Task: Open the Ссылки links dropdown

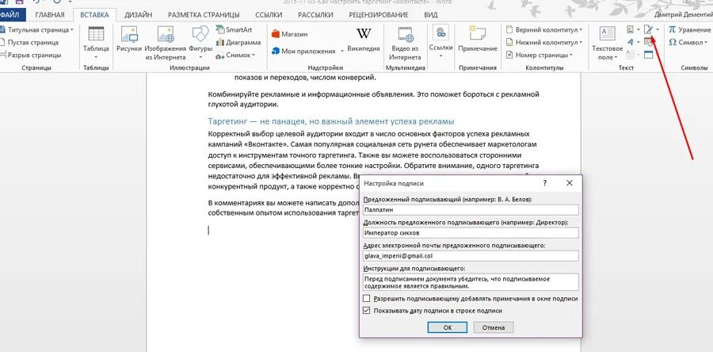Action: [x=440, y=42]
